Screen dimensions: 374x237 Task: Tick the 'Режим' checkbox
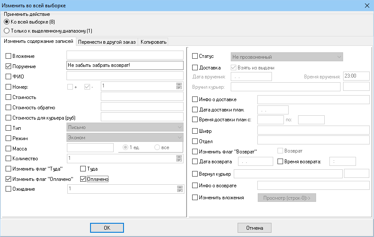8,138
